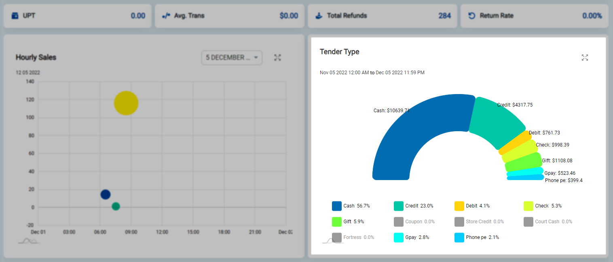The width and height of the screenshot is (613, 262).
Task: Toggle the Coupon legend swatch
Action: 399,222
